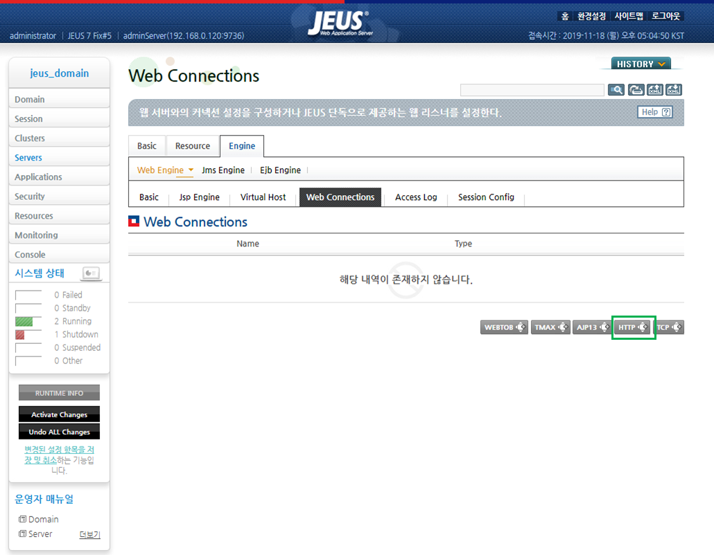Screen dimensions: 714x555
Task: Add a WEBTOB connection
Action: 504,327
